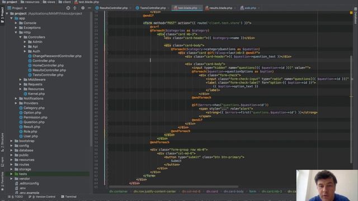Viewport: 358px width, 201px height.
Task: Open the 1: Project side tool window
Action: (2, 15)
